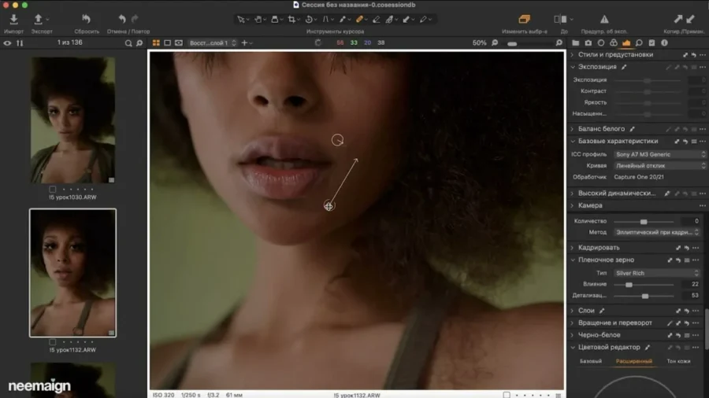709x398 pixels.
Task: Select the eraser mask tool
Action: point(377,20)
